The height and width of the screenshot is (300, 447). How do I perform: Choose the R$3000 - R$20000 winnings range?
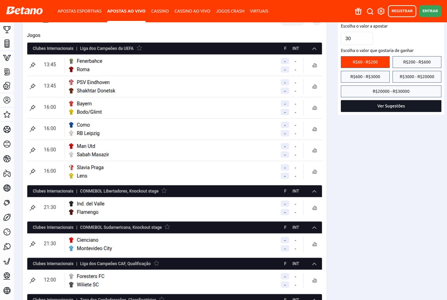pos(417,77)
